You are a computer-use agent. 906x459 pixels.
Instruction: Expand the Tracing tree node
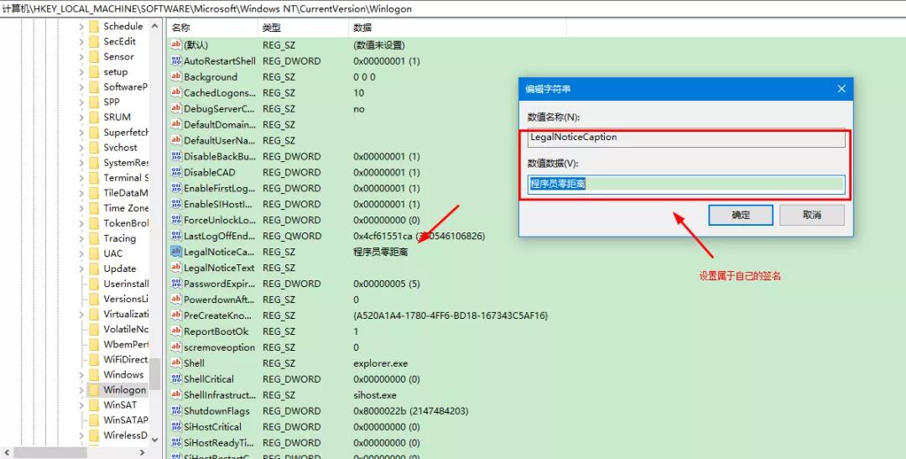coord(81,239)
